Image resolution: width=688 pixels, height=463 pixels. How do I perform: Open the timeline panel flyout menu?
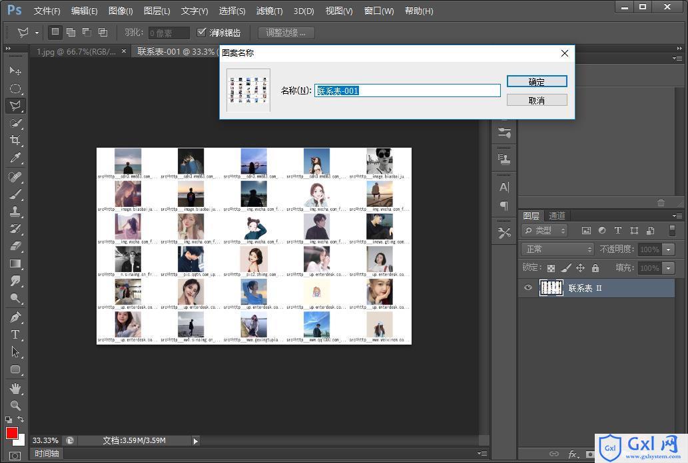pos(482,454)
